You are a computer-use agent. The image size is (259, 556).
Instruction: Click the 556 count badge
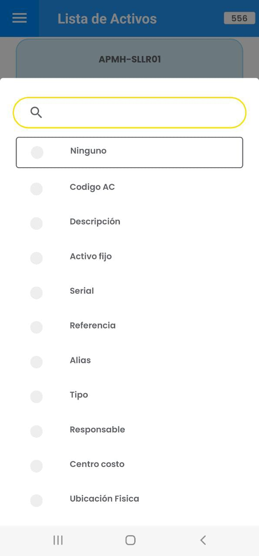[x=239, y=18]
